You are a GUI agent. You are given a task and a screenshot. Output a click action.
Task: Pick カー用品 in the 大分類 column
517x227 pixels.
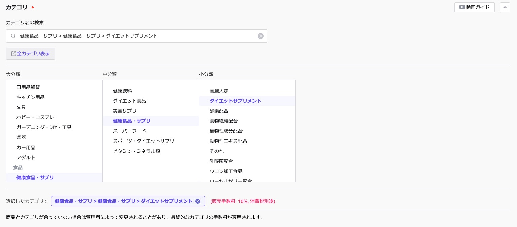(x=26, y=148)
